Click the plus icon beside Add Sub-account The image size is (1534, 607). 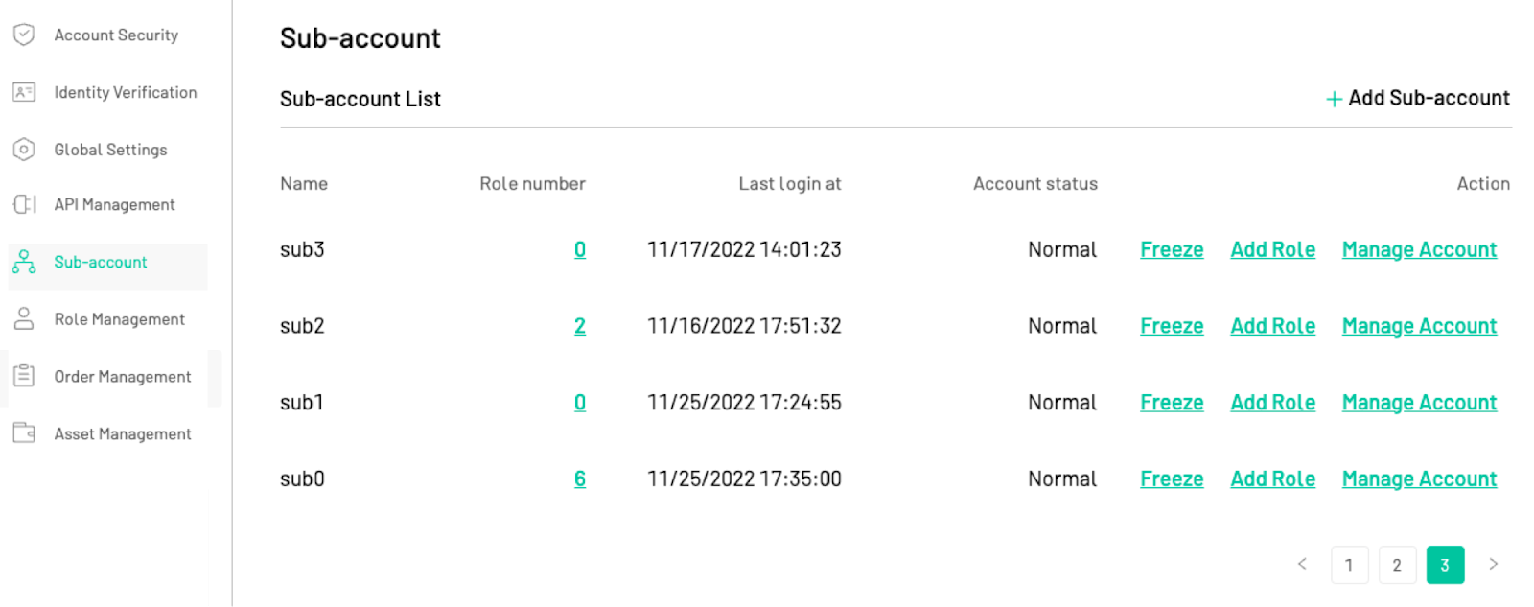(x=1334, y=99)
